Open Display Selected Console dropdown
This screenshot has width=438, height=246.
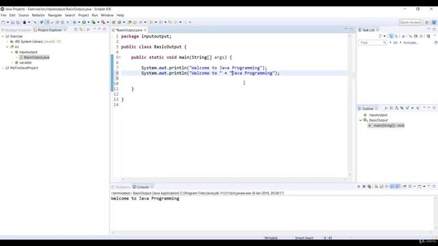415,187
